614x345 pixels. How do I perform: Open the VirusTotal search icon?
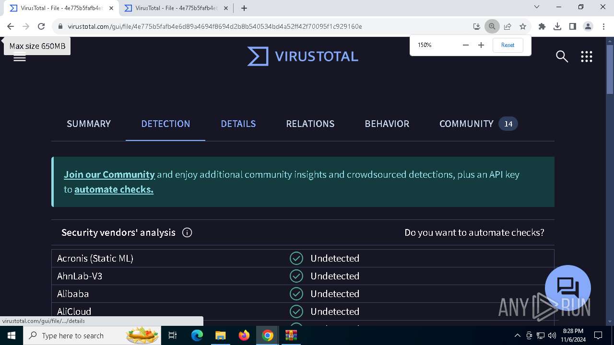pyautogui.click(x=562, y=57)
